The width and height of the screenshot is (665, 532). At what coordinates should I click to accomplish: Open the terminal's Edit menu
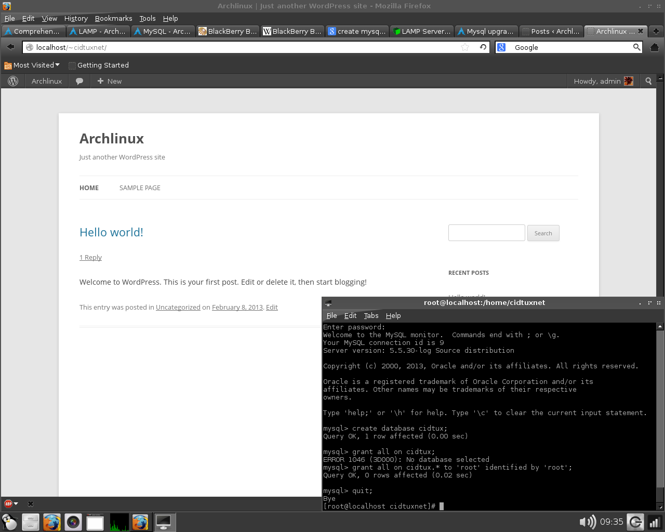coord(350,315)
